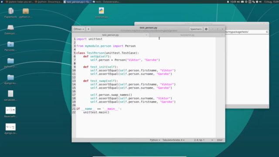Place cursor on 'import unittest' line

(89, 39)
